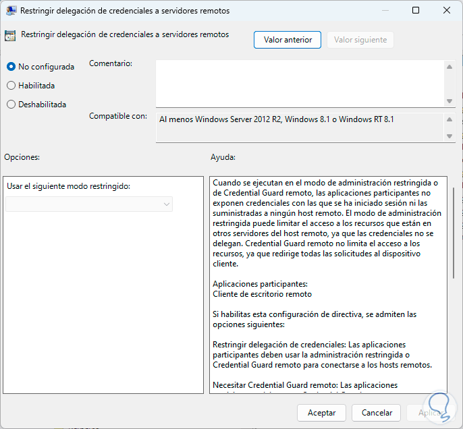463x429 pixels.
Task: Open the restricted mode dropdown
Action: pos(89,204)
